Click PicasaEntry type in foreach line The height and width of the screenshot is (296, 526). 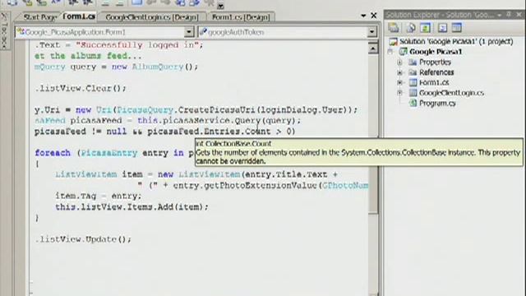[x=109, y=153]
